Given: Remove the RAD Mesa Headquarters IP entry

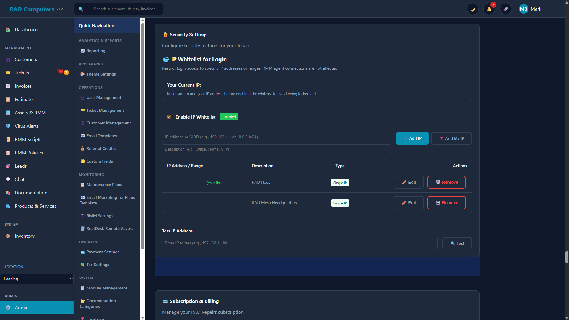Looking at the screenshot, I should point(446,203).
